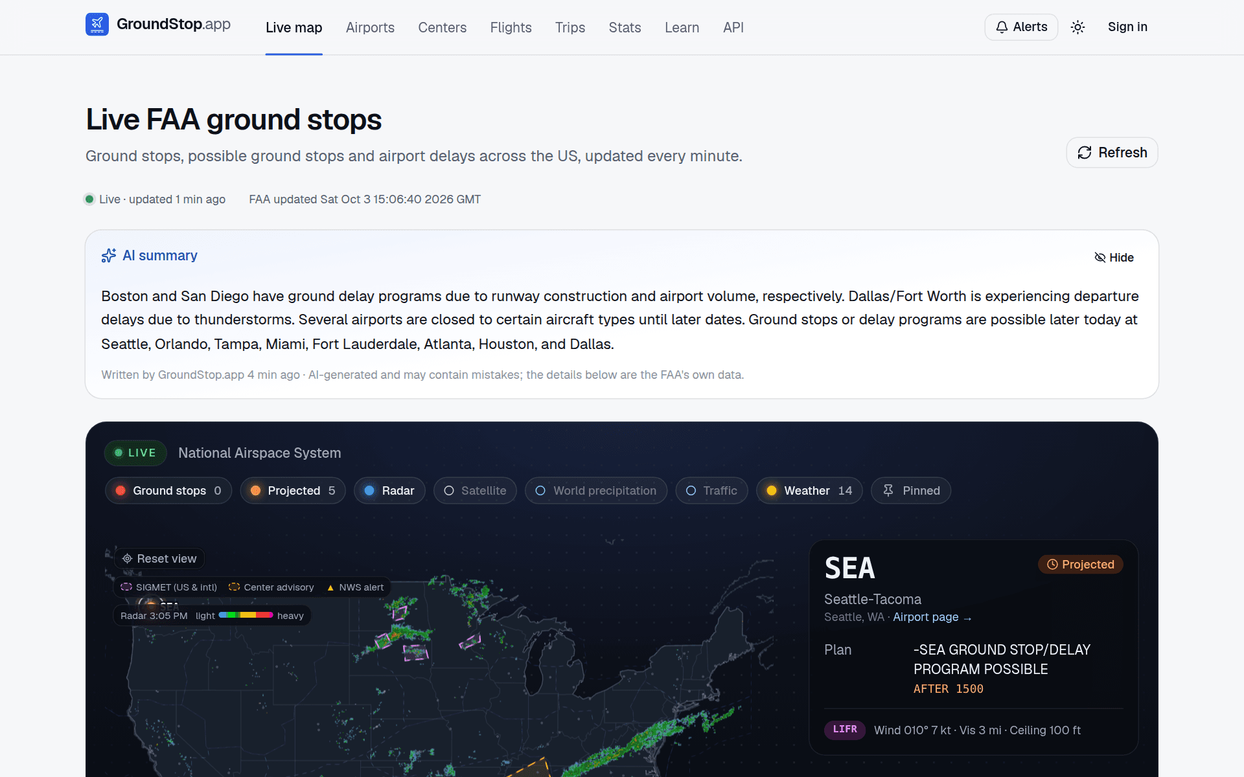Screen dimensions: 1244x777
Task: Enable World precipitation layer
Action: point(596,491)
